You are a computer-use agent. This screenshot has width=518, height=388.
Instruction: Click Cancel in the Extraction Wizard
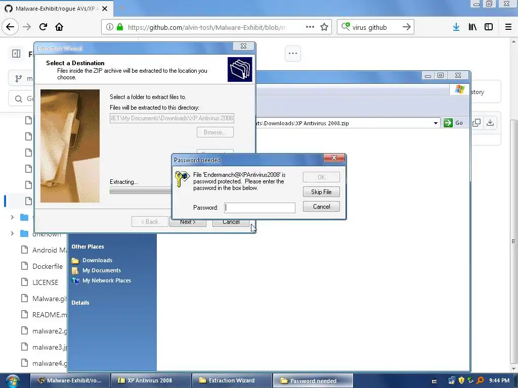coord(231,222)
